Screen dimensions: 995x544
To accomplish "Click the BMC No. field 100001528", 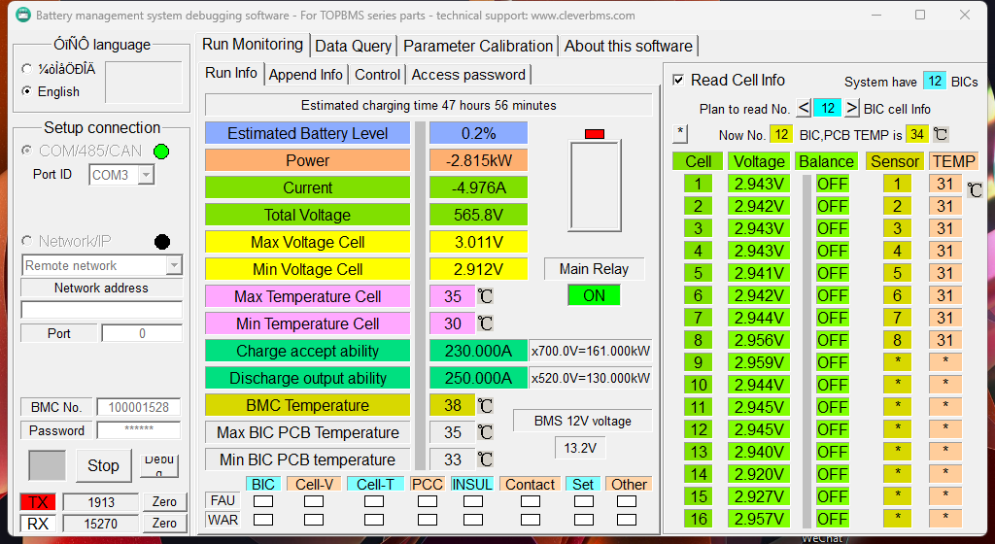I will tap(138, 407).
